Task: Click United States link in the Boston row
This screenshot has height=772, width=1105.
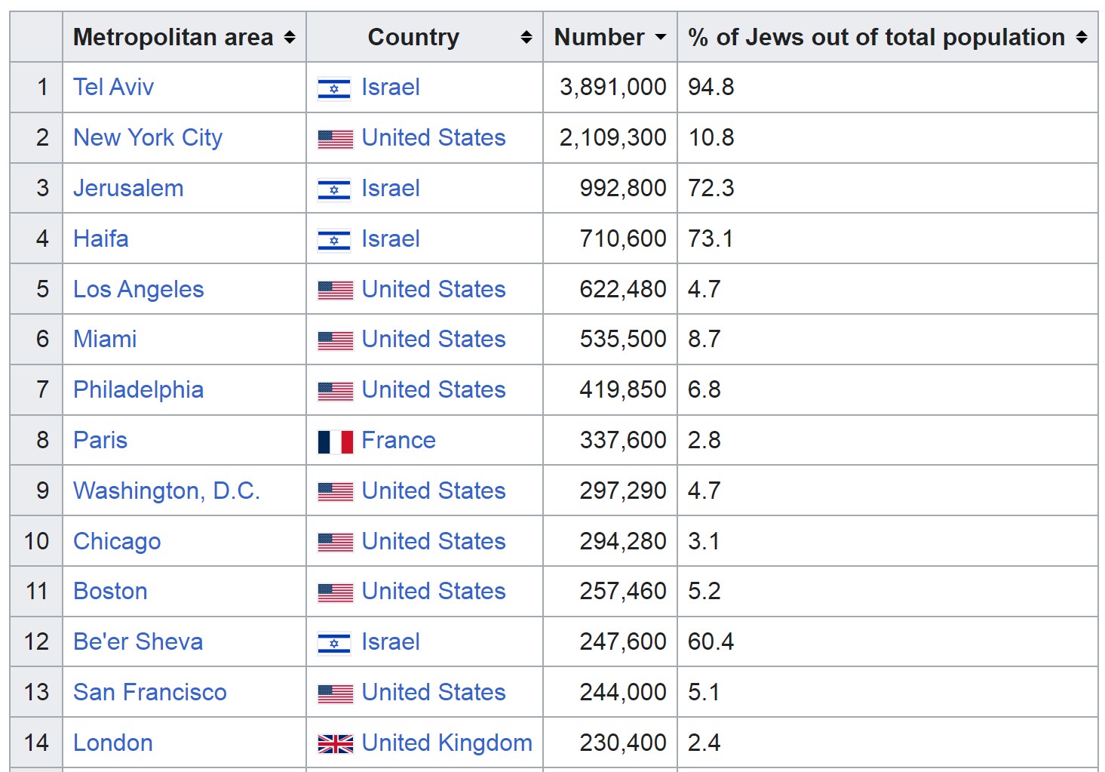Action: [434, 591]
